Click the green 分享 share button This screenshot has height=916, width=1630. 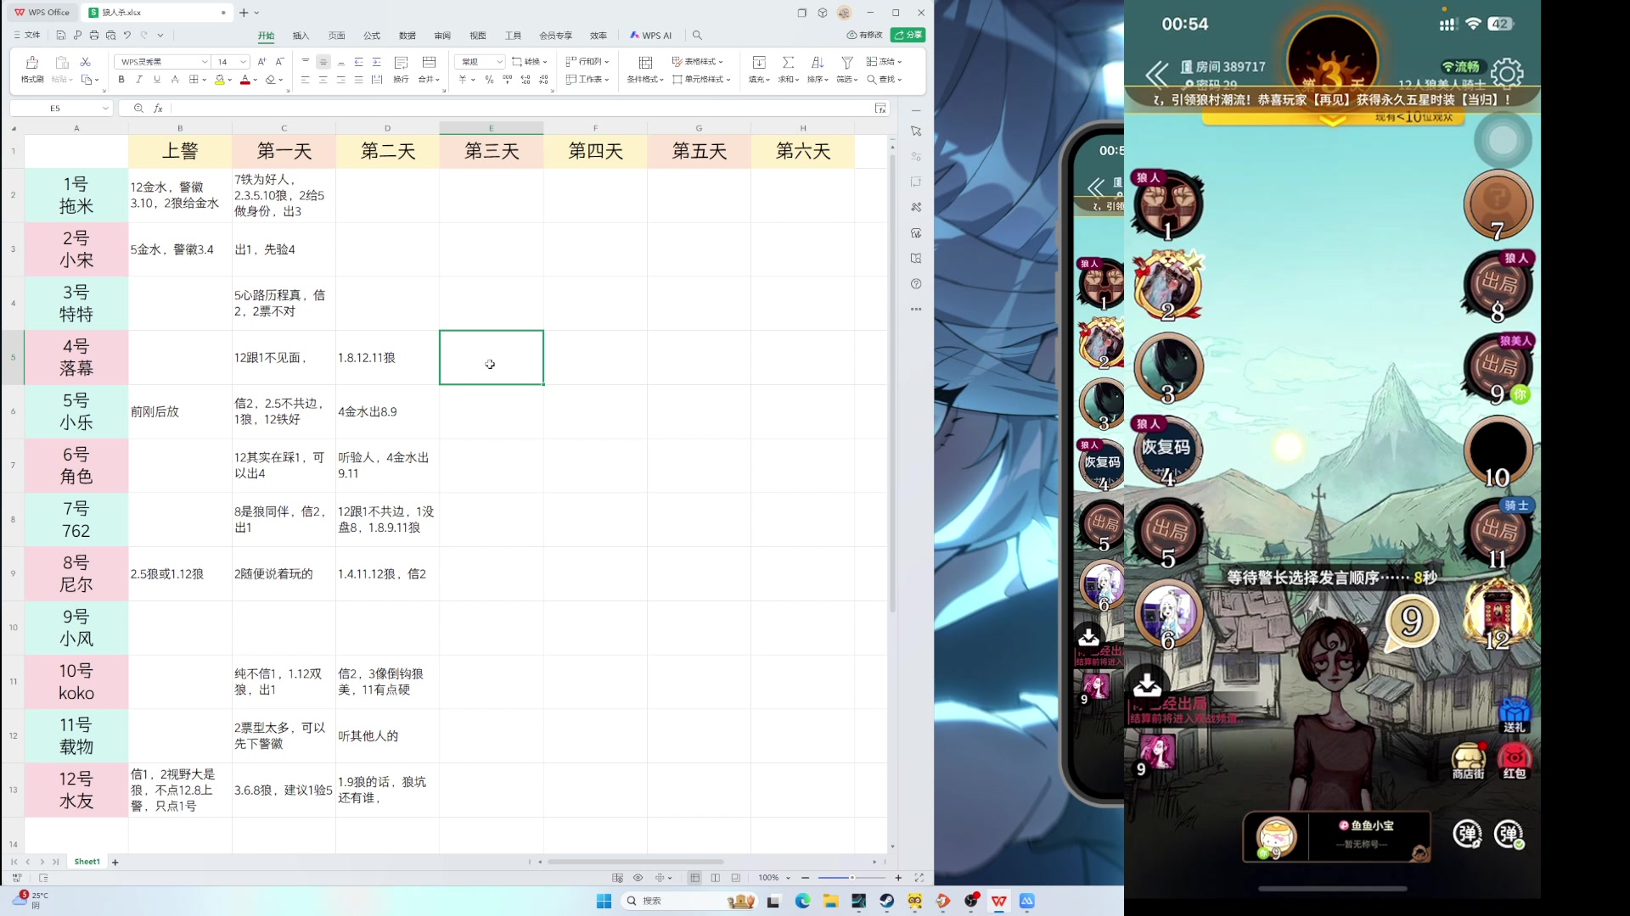pyautogui.click(x=908, y=35)
